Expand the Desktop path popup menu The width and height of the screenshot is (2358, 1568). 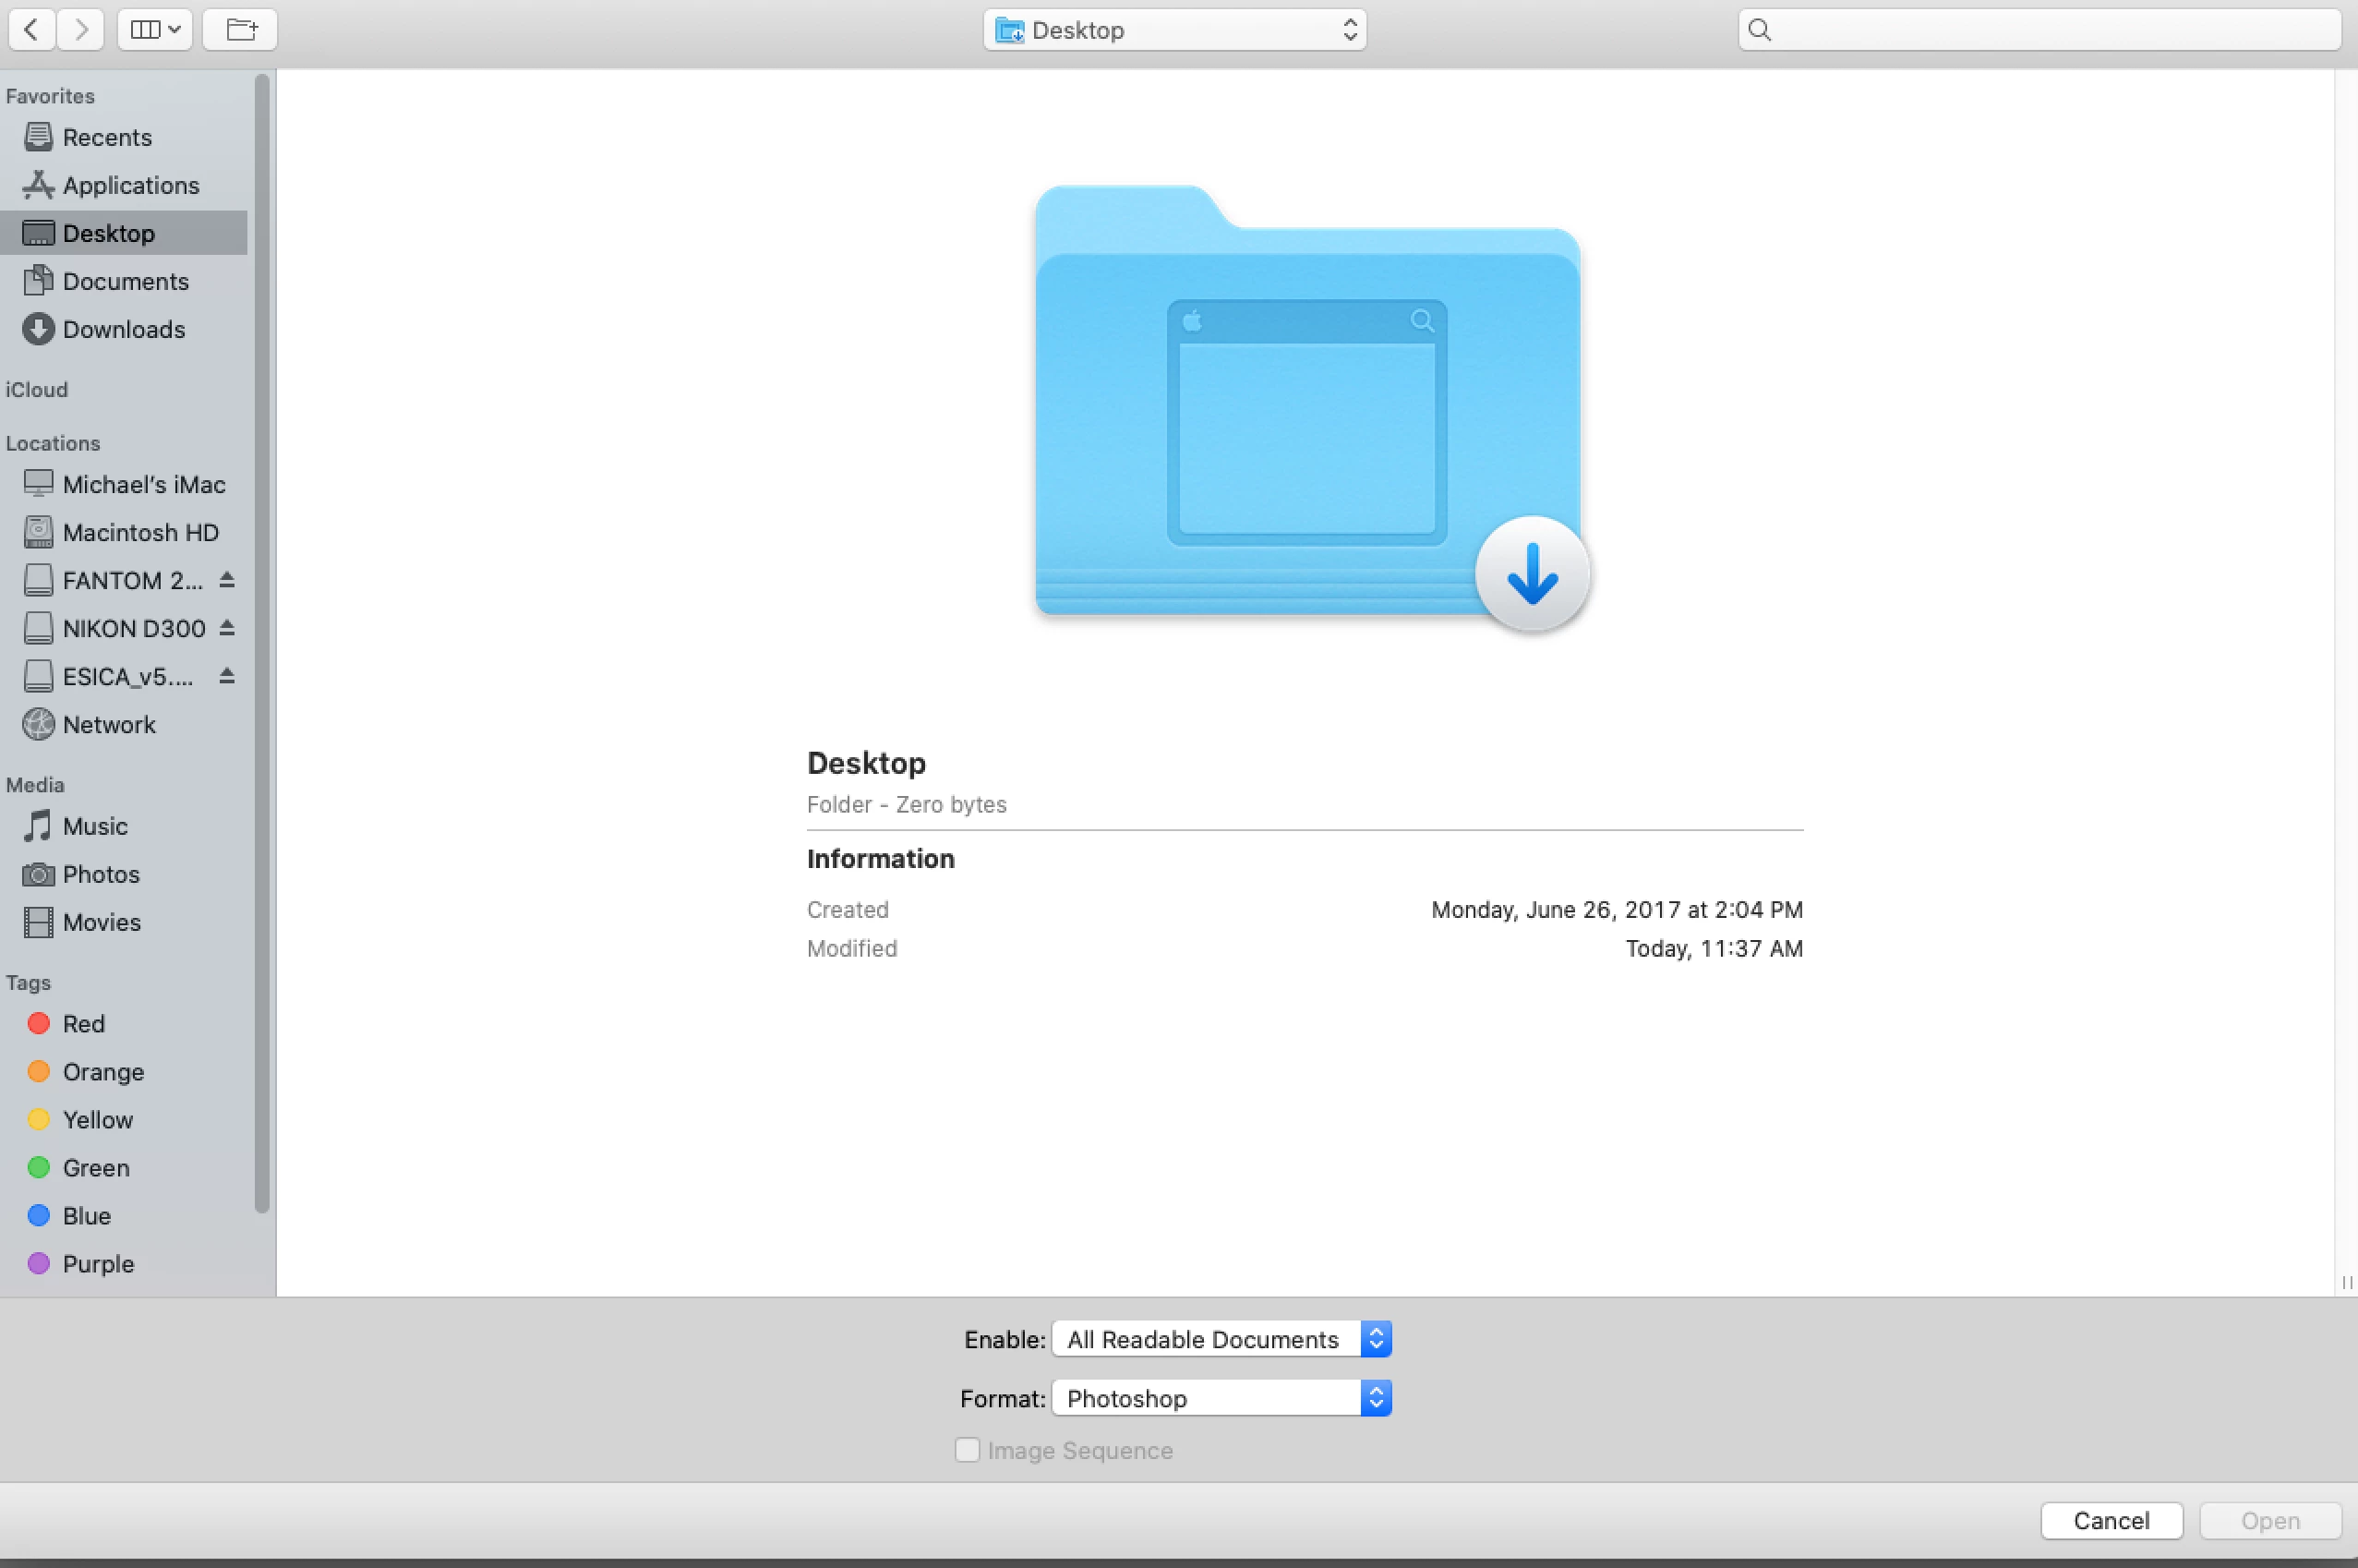click(x=1174, y=30)
